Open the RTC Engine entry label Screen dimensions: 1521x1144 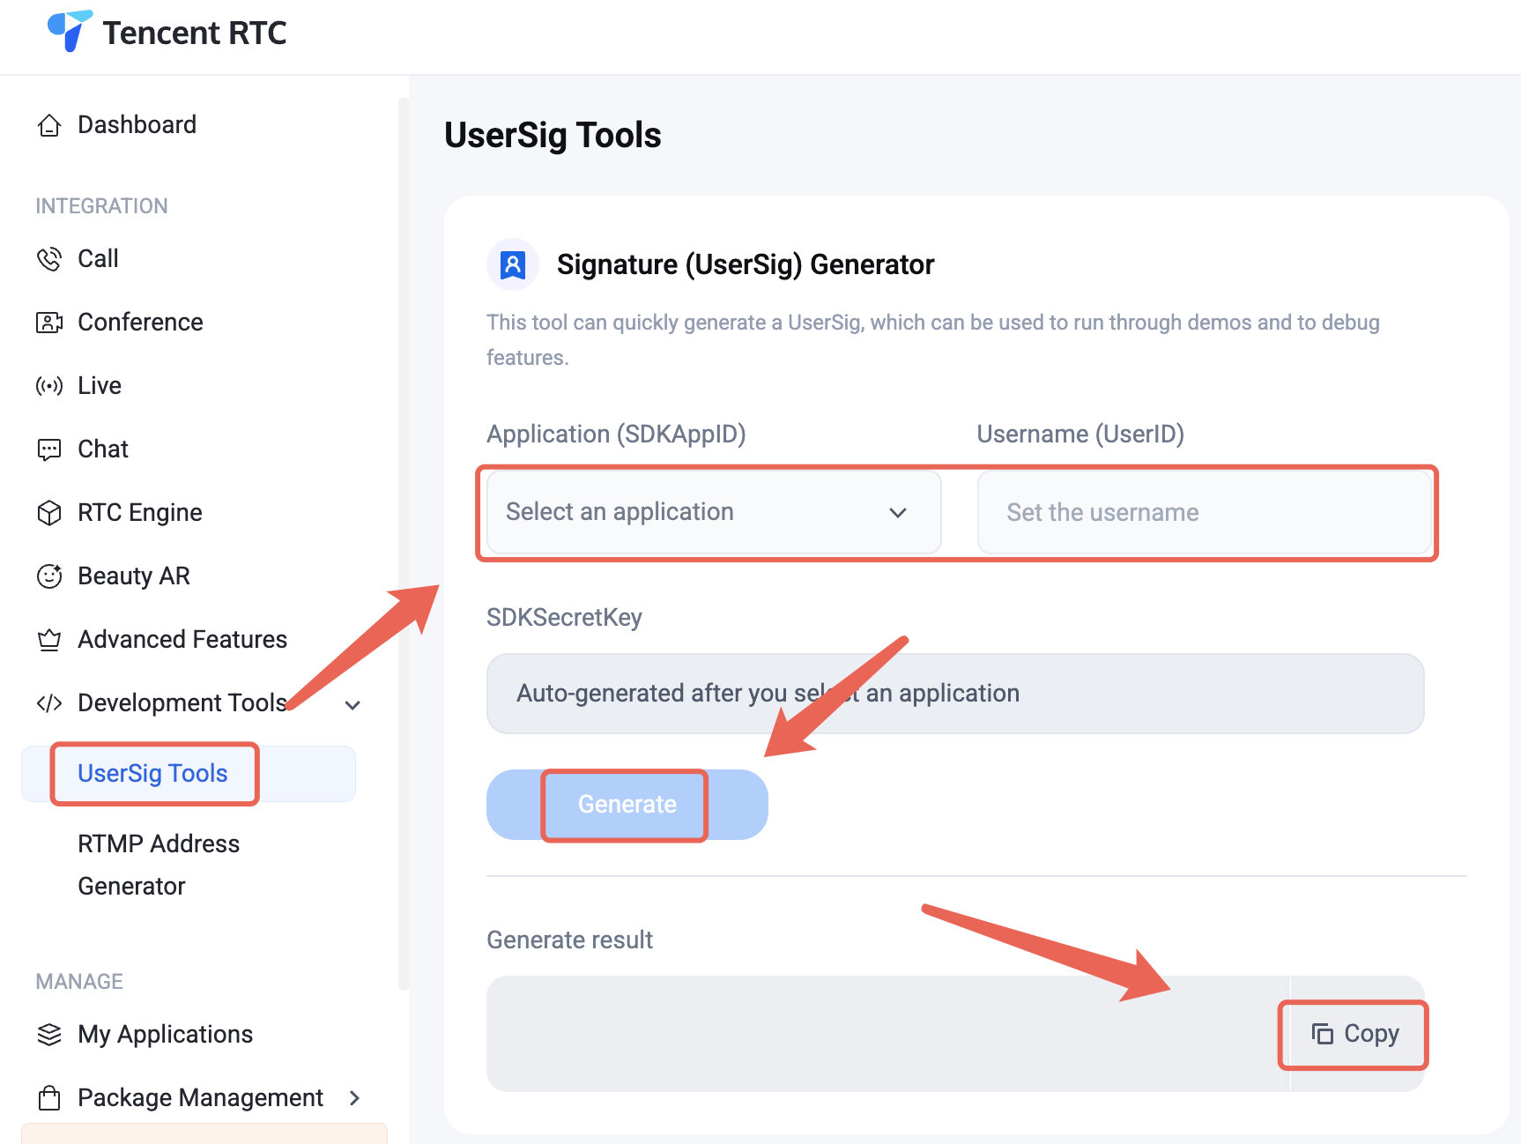coord(140,513)
